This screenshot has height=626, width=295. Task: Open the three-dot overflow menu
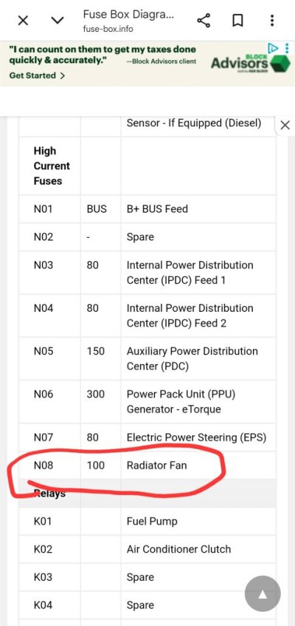pyautogui.click(x=272, y=21)
